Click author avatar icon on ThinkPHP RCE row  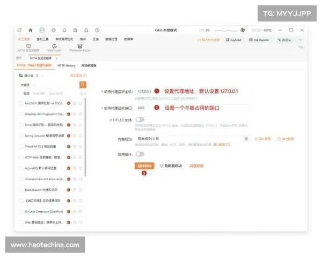coord(69,147)
